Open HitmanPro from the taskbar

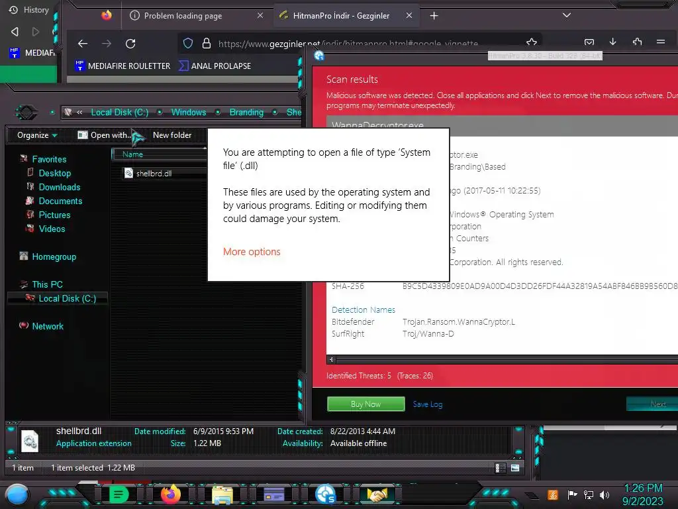[326, 494]
